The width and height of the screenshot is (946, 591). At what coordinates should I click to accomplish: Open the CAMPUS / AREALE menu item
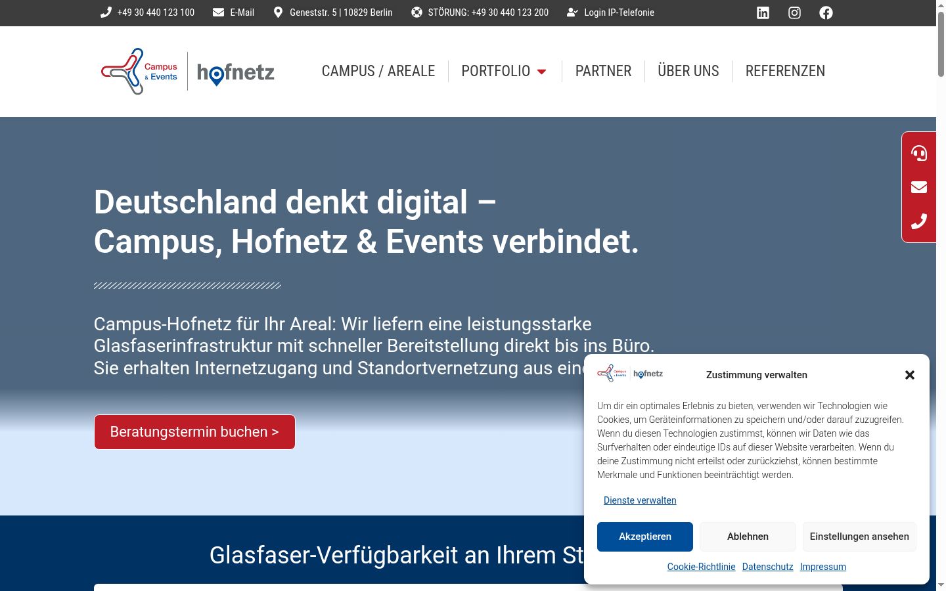[x=378, y=71]
